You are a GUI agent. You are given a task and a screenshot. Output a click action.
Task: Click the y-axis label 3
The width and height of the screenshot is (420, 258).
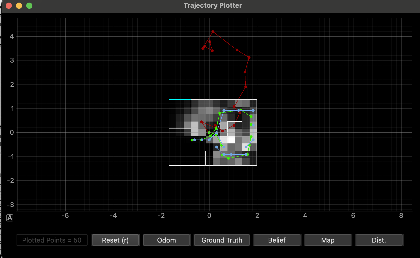tap(12, 60)
